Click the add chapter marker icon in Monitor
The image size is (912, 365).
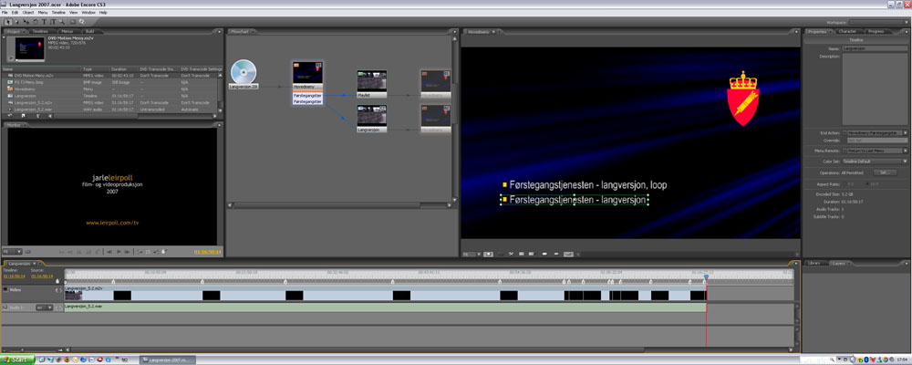(x=163, y=252)
